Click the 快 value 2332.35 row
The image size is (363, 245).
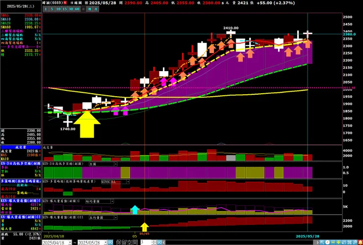[21, 51]
